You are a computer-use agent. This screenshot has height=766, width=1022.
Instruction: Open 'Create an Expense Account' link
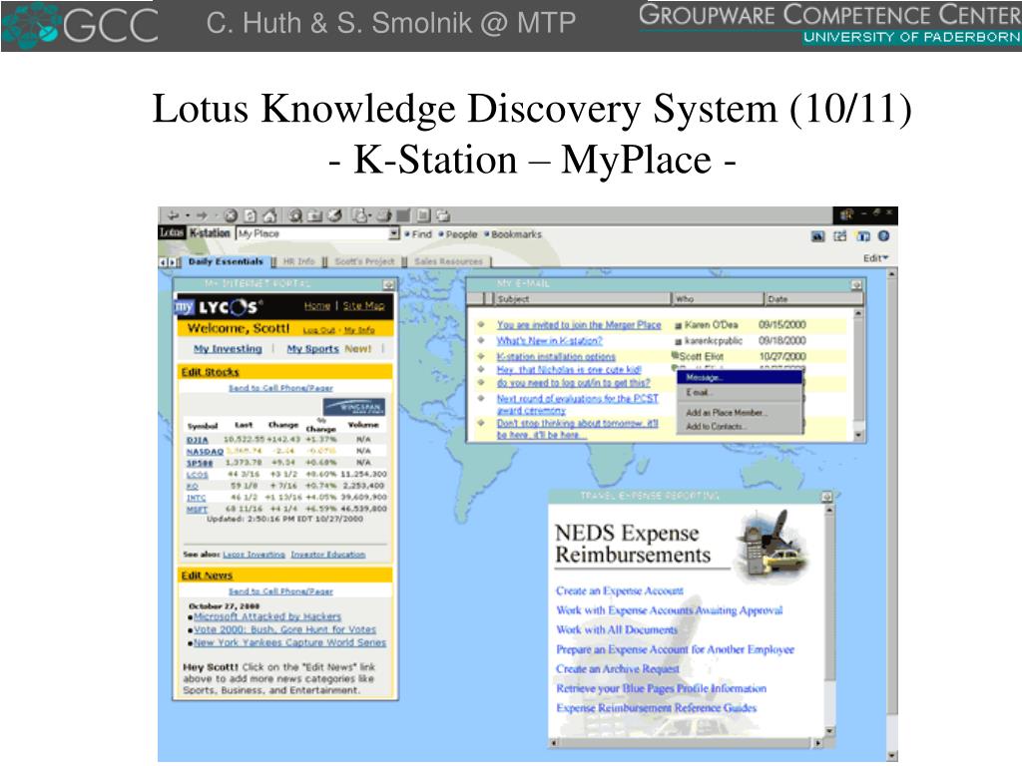(619, 590)
